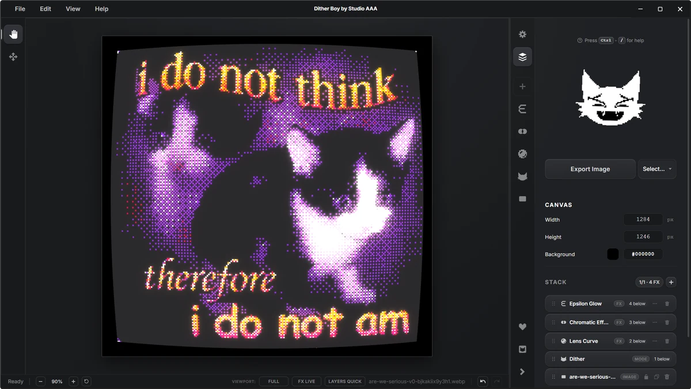
Task: Open the Epsilon Glow sidebar icon
Action: [522, 109]
